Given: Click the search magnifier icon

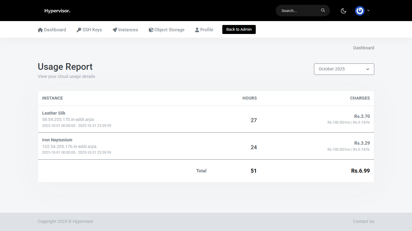Looking at the screenshot, I should (x=323, y=11).
